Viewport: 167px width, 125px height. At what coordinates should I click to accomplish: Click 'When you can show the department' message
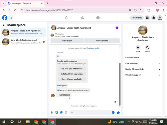pos(73,90)
